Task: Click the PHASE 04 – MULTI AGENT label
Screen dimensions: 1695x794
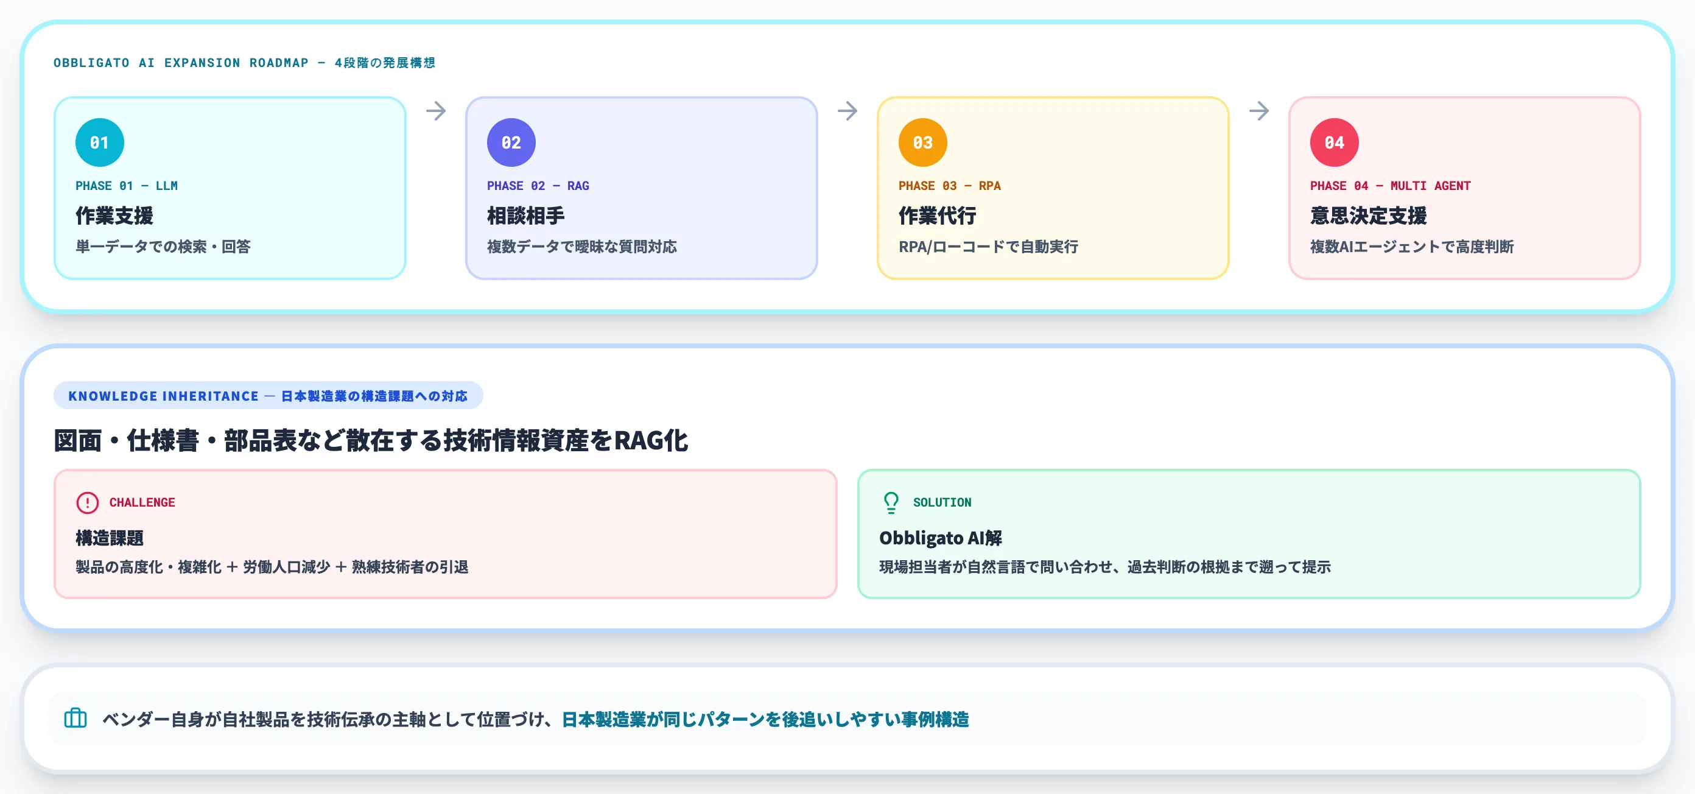Action: (1391, 186)
